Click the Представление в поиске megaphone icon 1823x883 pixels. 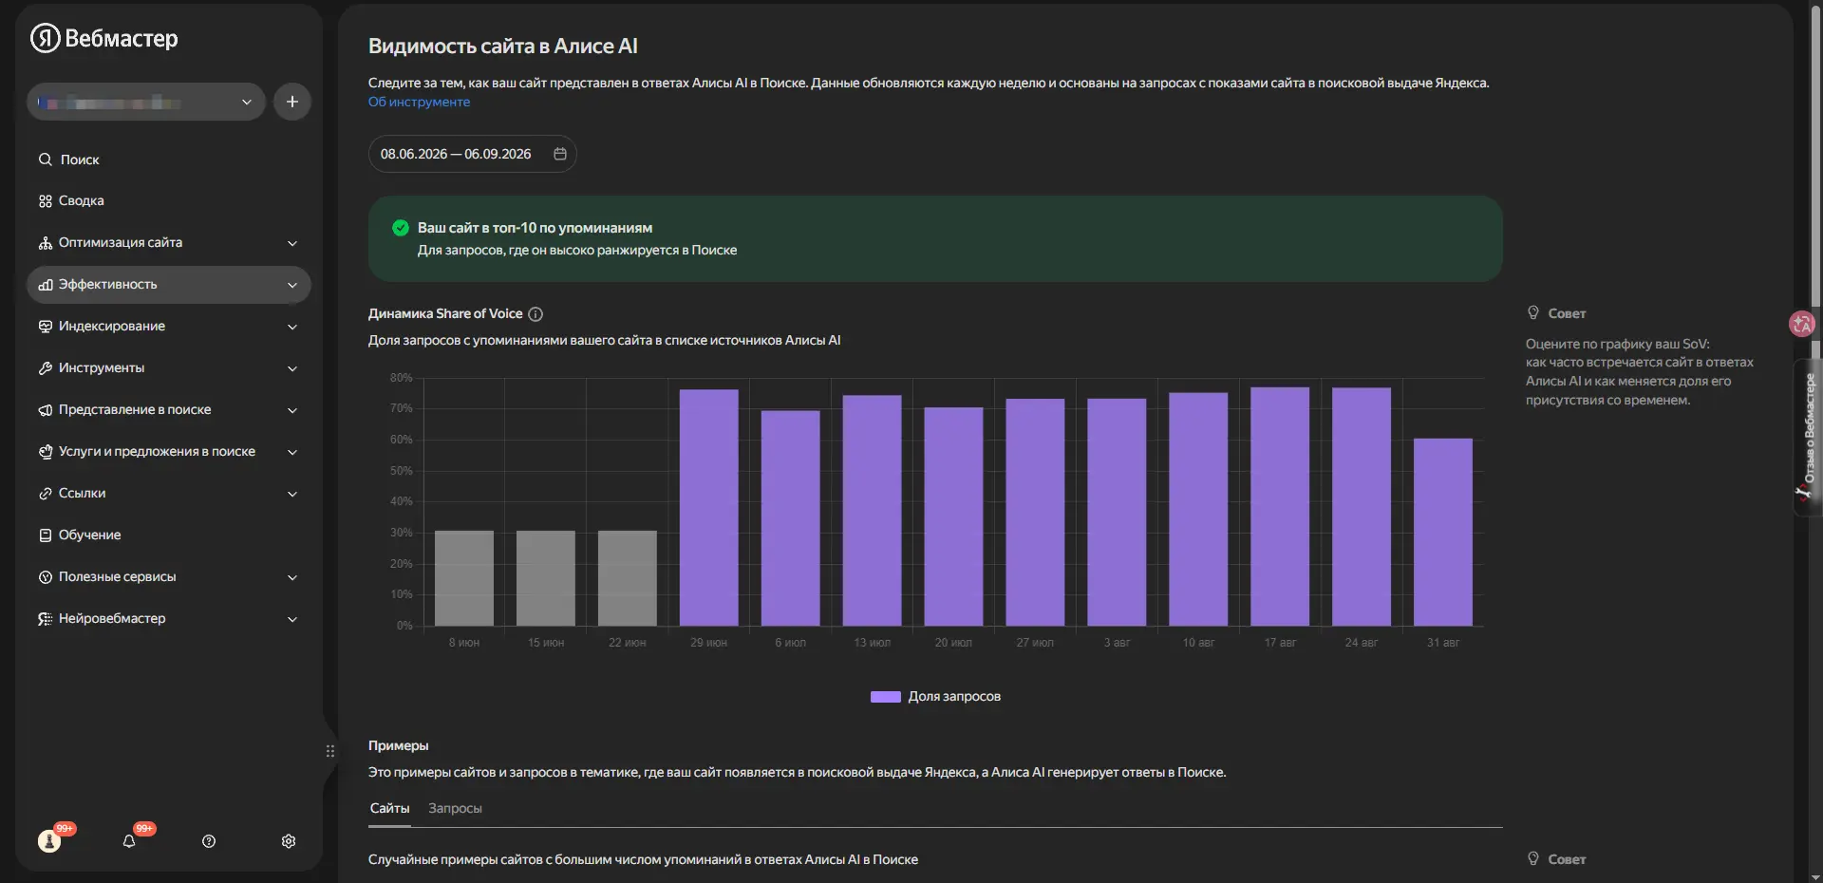[x=46, y=410]
